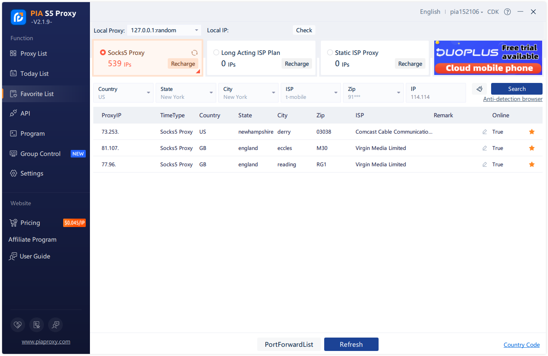Click the DuoPlus cloud mobile phone banner
This screenshot has width=548, height=356.
(x=488, y=58)
